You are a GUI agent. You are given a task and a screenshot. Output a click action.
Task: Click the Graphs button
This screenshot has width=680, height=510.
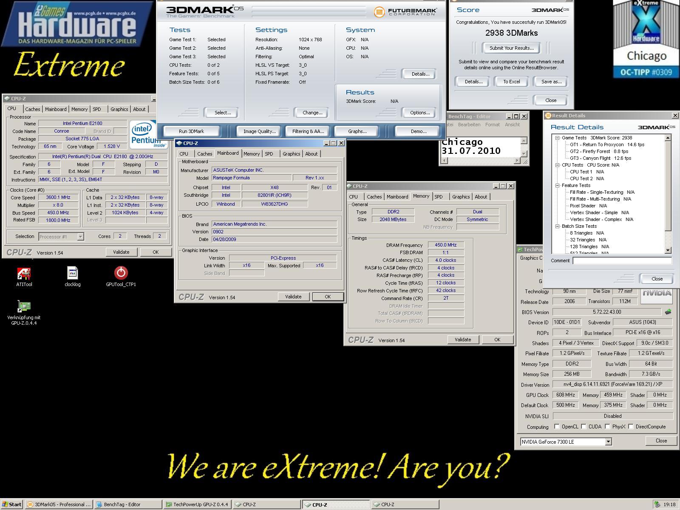357,131
